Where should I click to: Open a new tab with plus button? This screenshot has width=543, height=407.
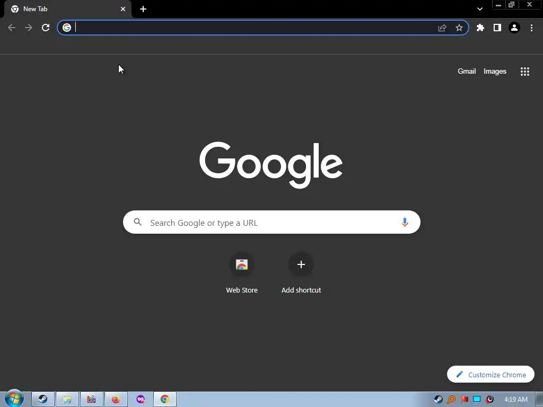143,9
